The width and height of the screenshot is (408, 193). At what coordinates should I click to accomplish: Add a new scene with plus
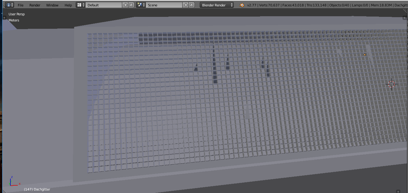[186, 5]
